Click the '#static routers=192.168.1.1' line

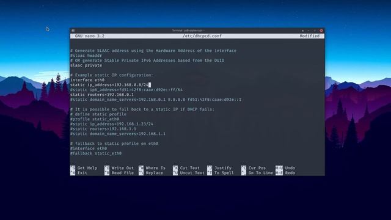(103, 129)
